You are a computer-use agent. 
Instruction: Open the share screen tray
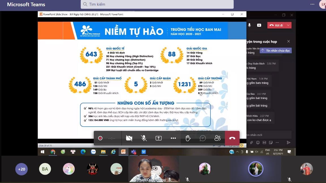point(159,138)
